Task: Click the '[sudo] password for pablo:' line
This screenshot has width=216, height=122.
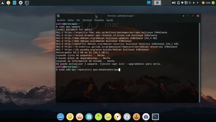Action: pyautogui.click(x=74, y=29)
